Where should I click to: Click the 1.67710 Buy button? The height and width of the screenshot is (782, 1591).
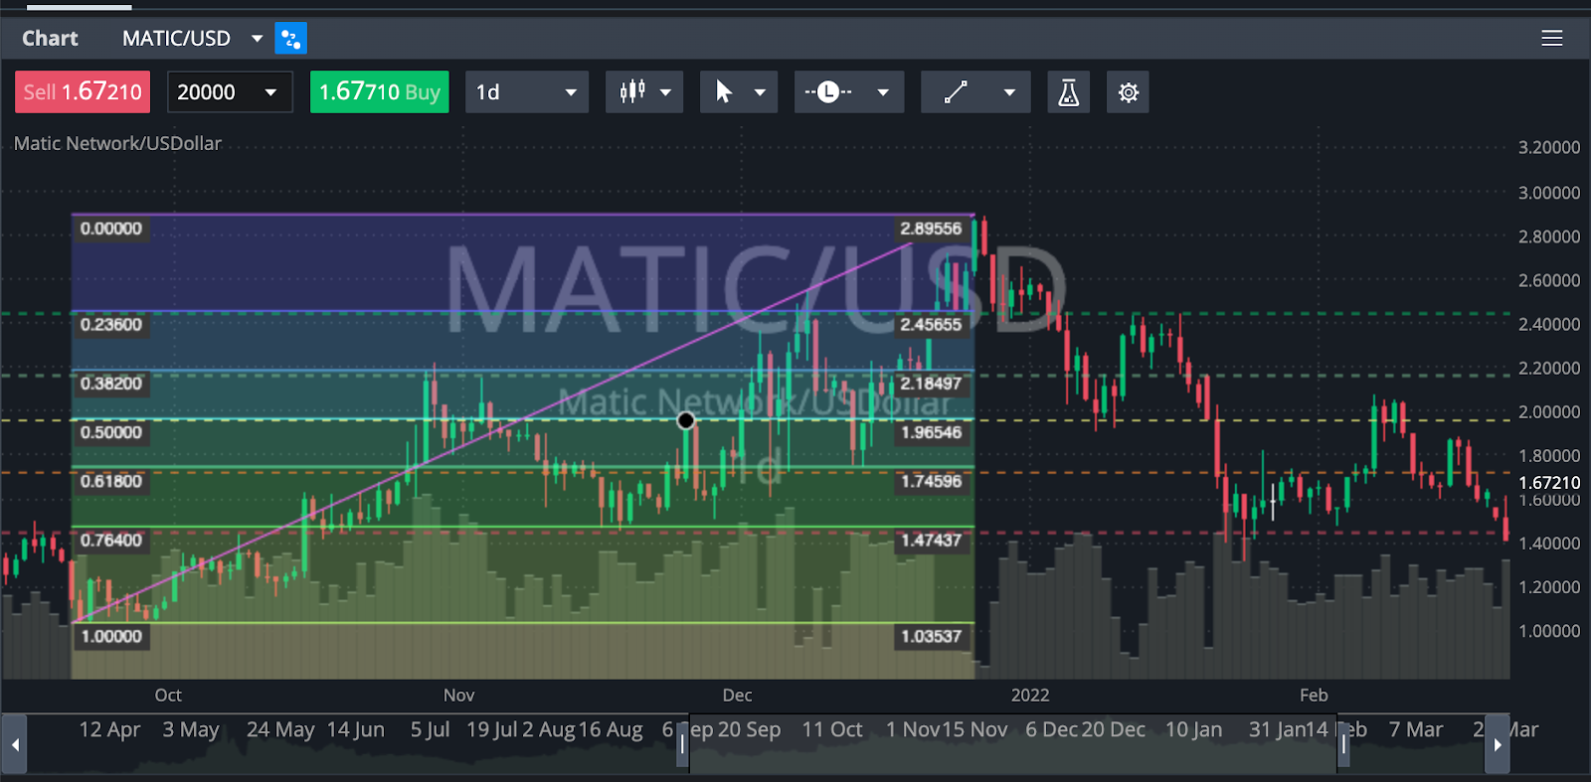pos(380,92)
